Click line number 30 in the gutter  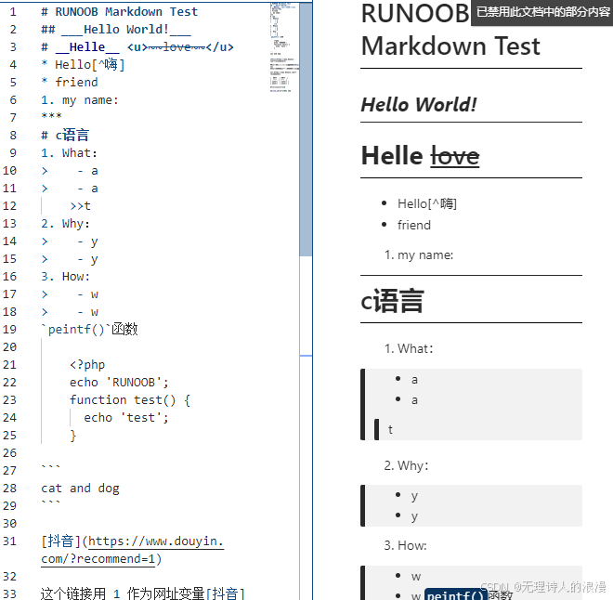[10, 524]
